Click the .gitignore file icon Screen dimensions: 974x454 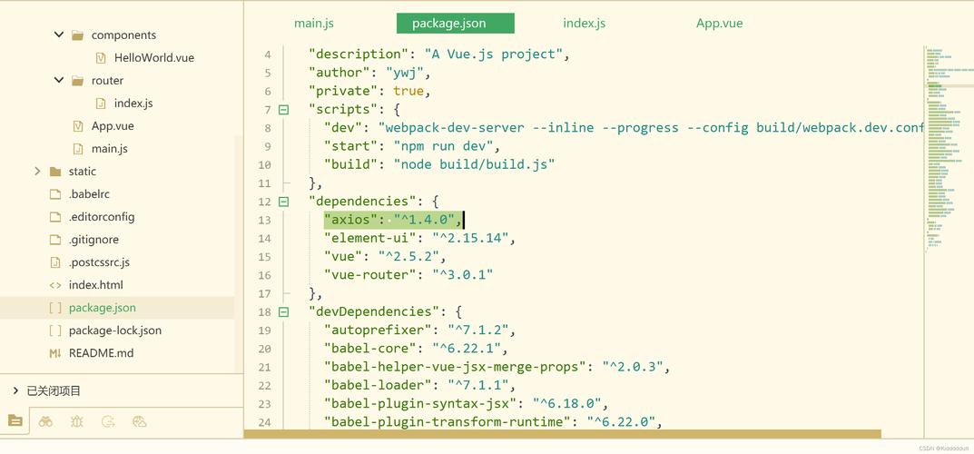click(x=55, y=239)
